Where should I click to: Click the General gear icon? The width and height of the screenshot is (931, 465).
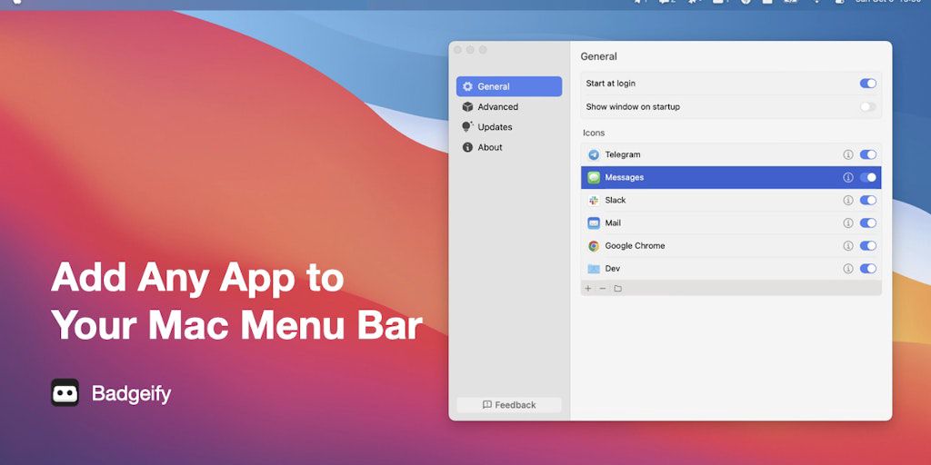468,86
